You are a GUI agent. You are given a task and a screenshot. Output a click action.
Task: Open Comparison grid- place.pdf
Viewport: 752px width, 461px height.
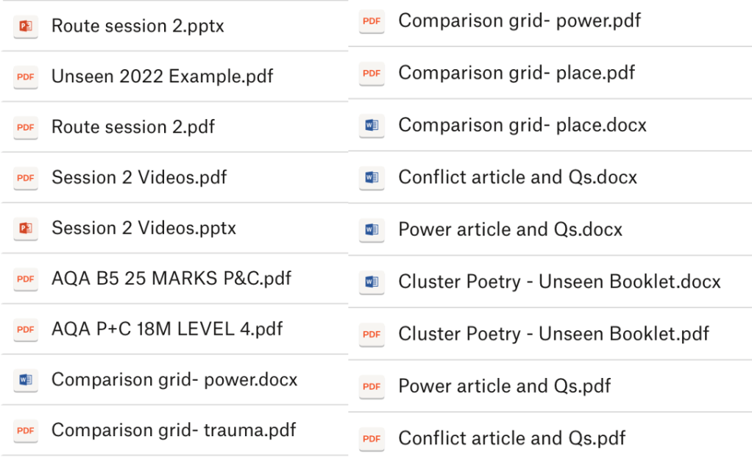517,73
